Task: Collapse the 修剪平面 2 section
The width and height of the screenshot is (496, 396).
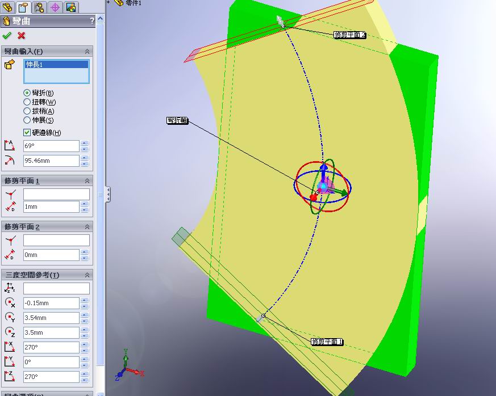Action: coord(87,226)
